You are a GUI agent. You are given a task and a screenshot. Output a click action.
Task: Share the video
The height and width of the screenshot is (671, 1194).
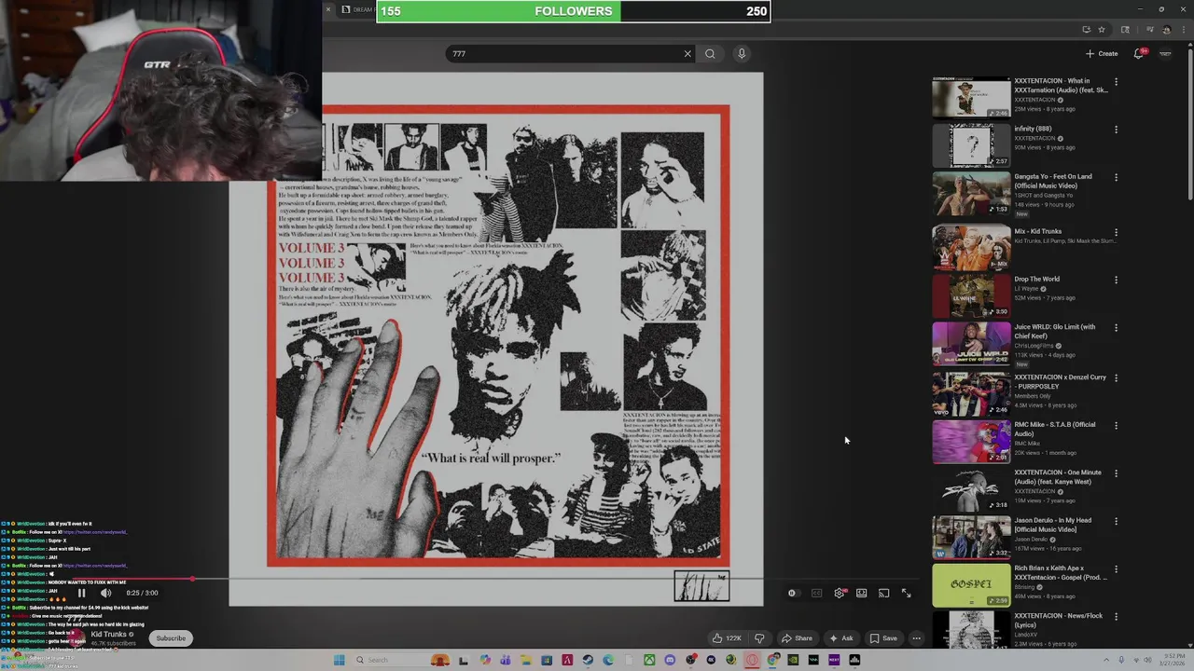coord(797,638)
